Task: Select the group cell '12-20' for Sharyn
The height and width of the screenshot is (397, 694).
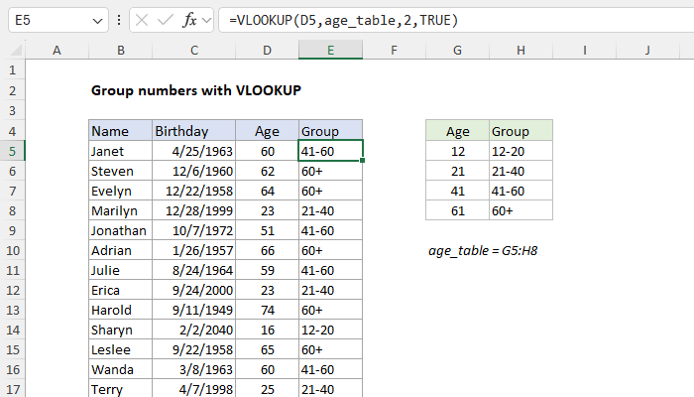Action: (330, 330)
